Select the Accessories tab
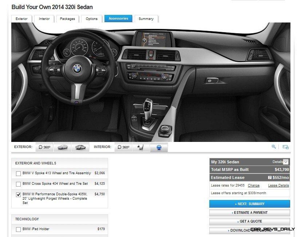This screenshot has height=237, width=301. coord(118,19)
